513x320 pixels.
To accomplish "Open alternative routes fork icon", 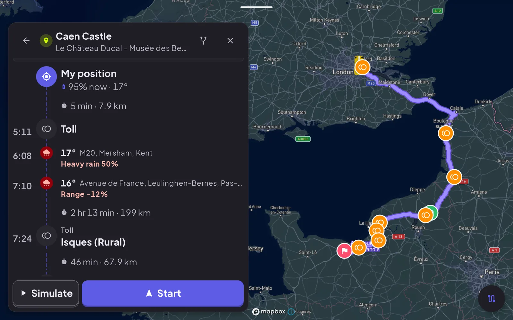I will pyautogui.click(x=203, y=41).
